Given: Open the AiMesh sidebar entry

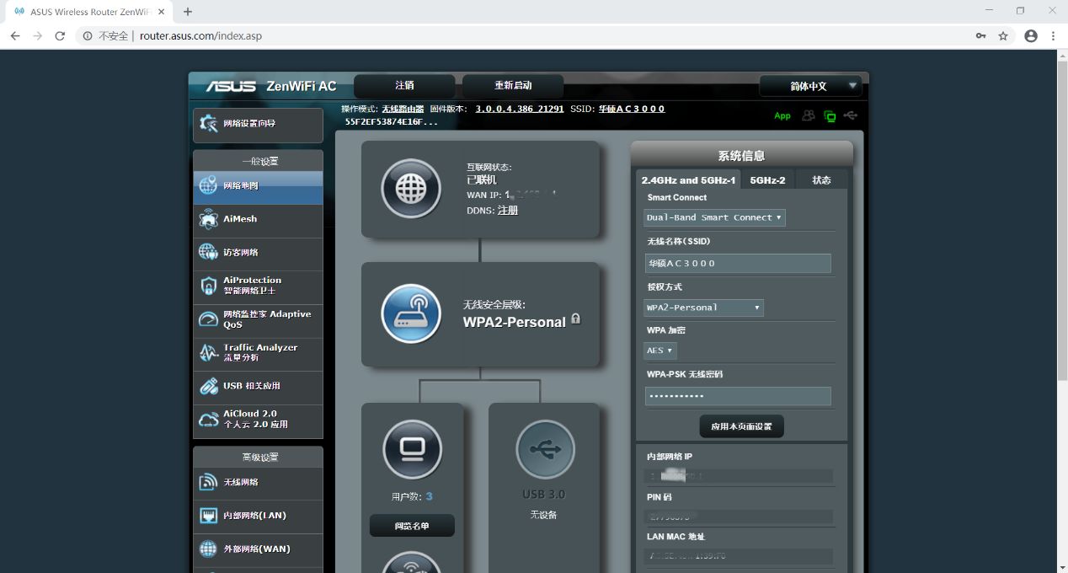Looking at the screenshot, I should [258, 219].
